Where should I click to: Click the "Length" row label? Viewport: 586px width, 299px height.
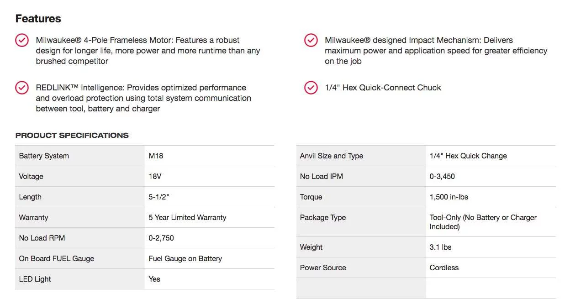[30, 197]
